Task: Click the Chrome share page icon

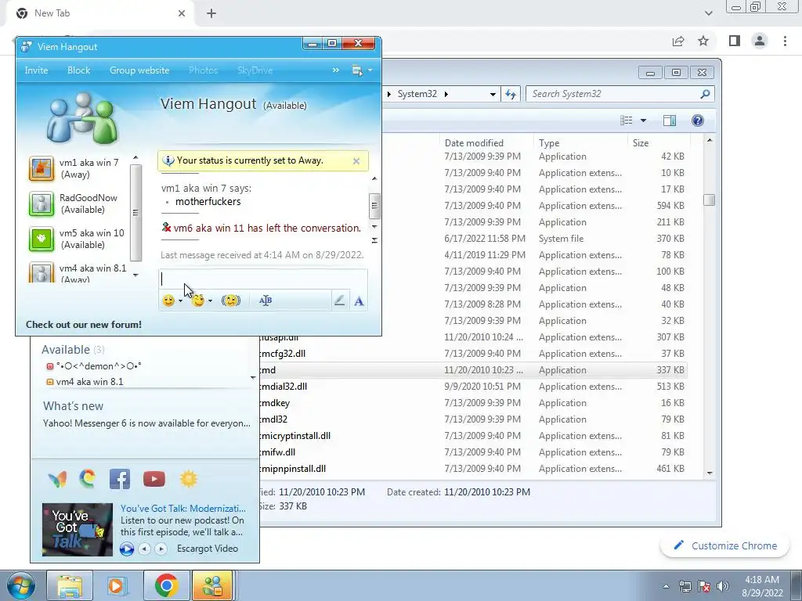Action: [678, 41]
